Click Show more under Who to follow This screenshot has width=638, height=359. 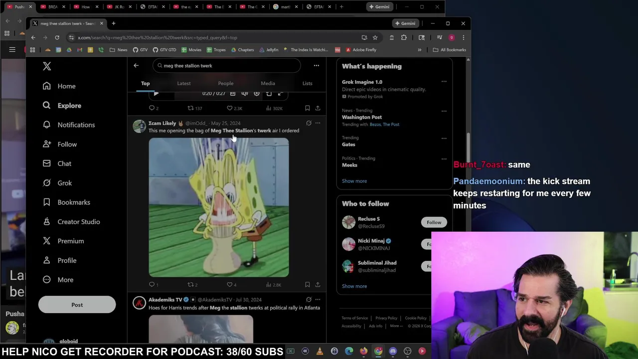tap(354, 286)
